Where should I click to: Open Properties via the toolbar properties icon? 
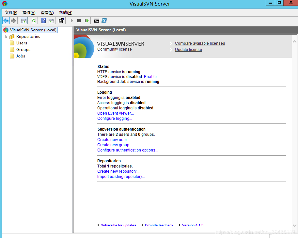pos(61,20)
